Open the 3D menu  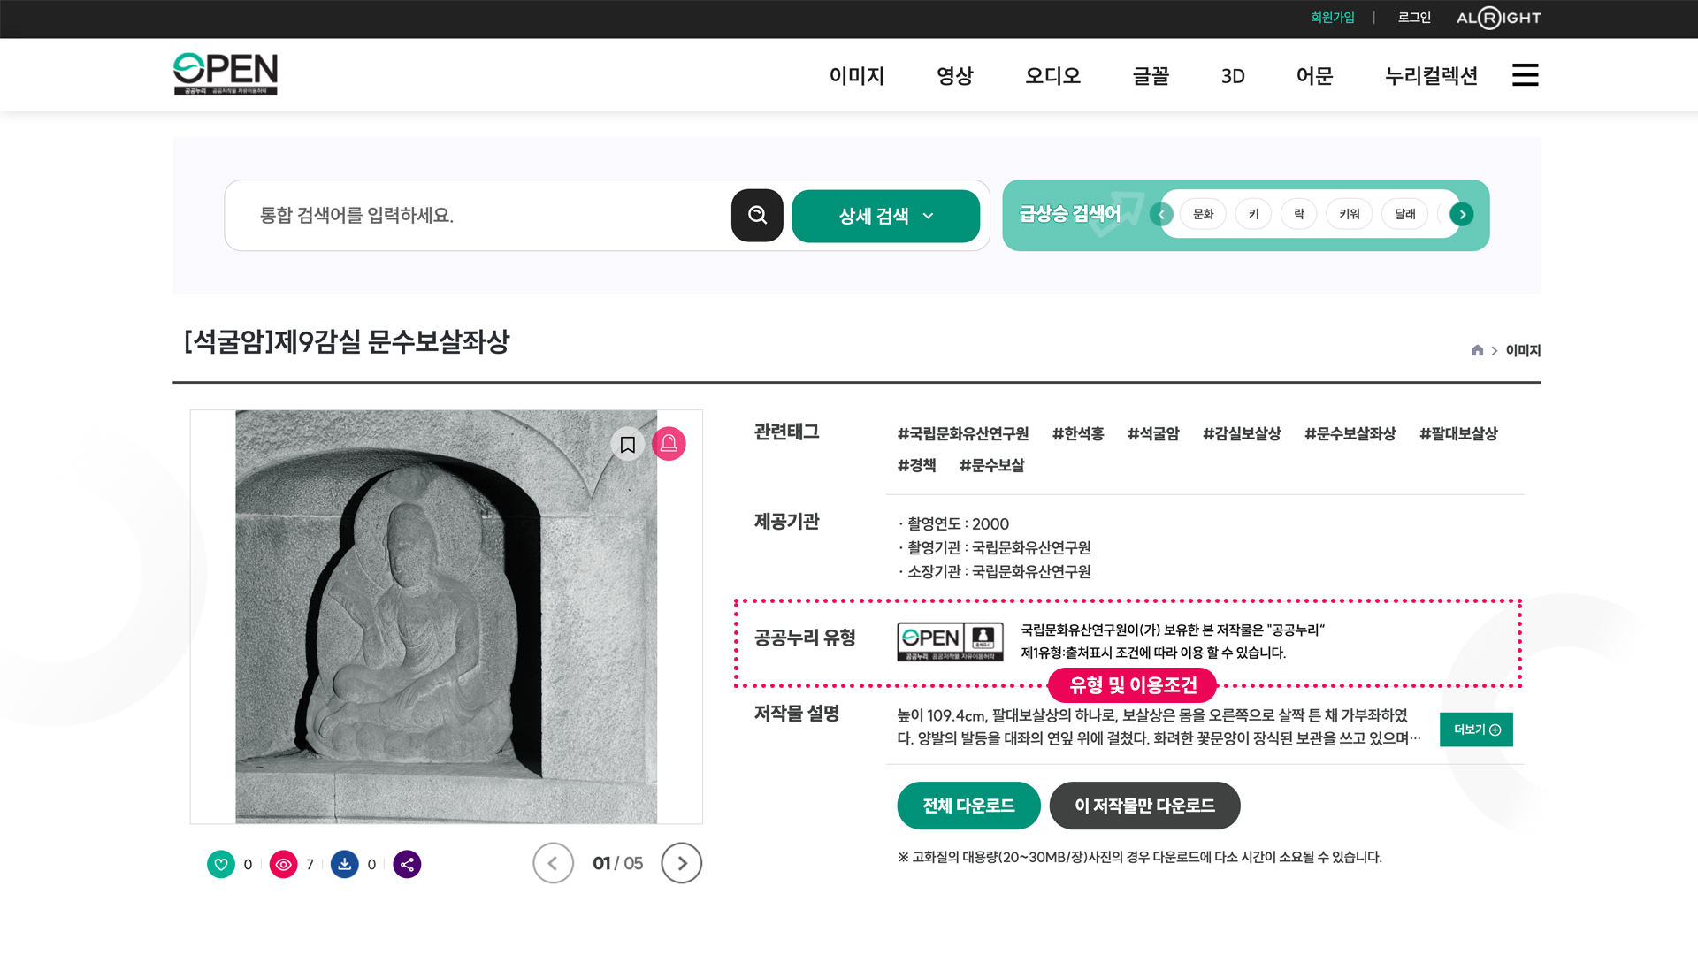point(1233,76)
